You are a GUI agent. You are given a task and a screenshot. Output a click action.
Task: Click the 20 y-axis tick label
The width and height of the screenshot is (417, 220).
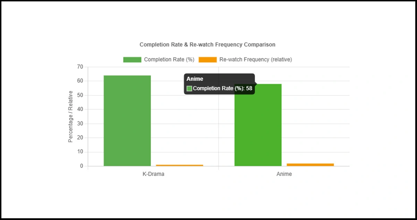80,138
